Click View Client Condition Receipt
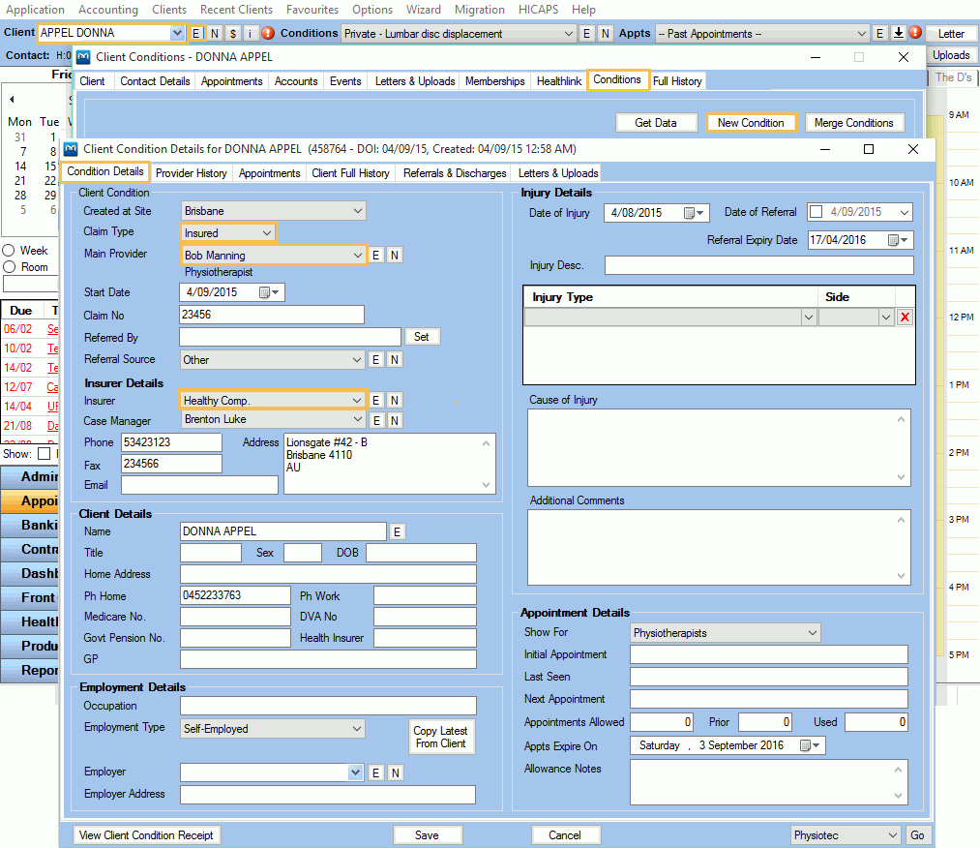 [x=146, y=834]
